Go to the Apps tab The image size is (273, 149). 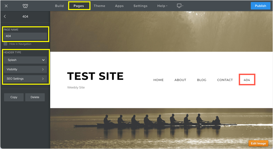pyautogui.click(x=119, y=6)
